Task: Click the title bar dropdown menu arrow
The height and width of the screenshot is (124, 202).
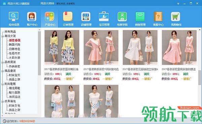Action: click(x=178, y=4)
